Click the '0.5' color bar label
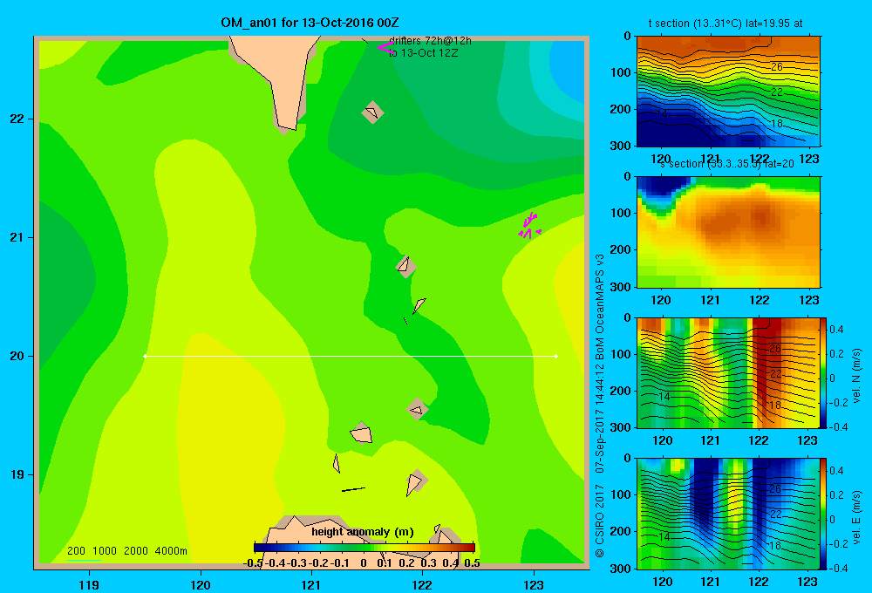 click(x=472, y=563)
